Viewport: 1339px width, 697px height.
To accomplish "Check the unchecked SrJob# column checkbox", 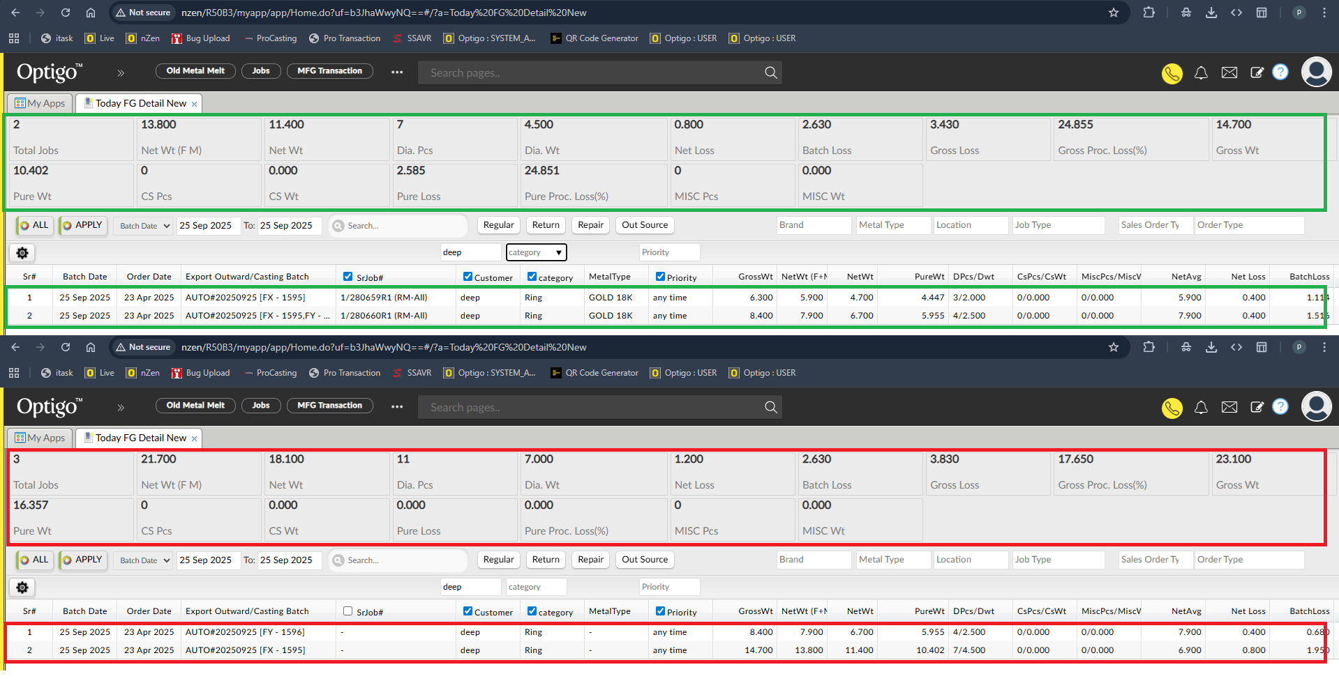I will pos(347,611).
